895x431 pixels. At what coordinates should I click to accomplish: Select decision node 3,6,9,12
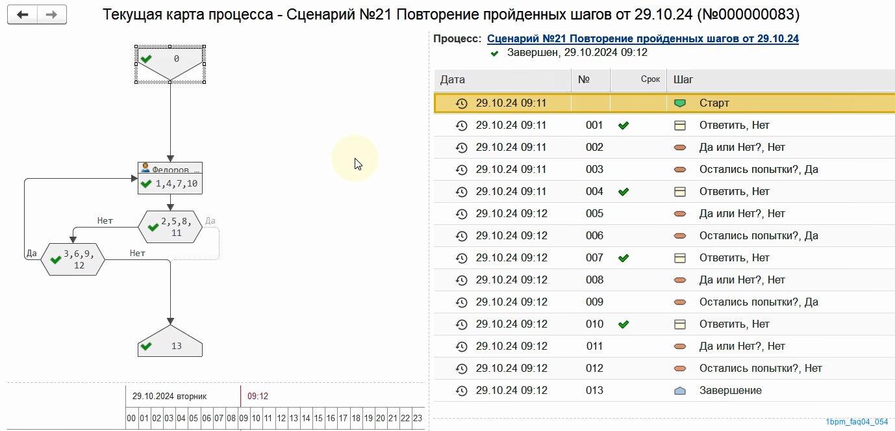[x=73, y=259]
